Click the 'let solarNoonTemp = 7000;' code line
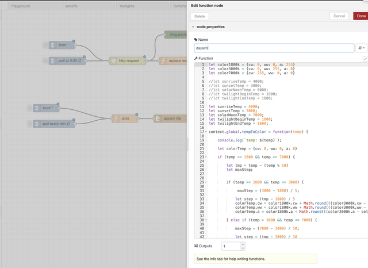Viewport: 368px width, 268px height. (236, 115)
